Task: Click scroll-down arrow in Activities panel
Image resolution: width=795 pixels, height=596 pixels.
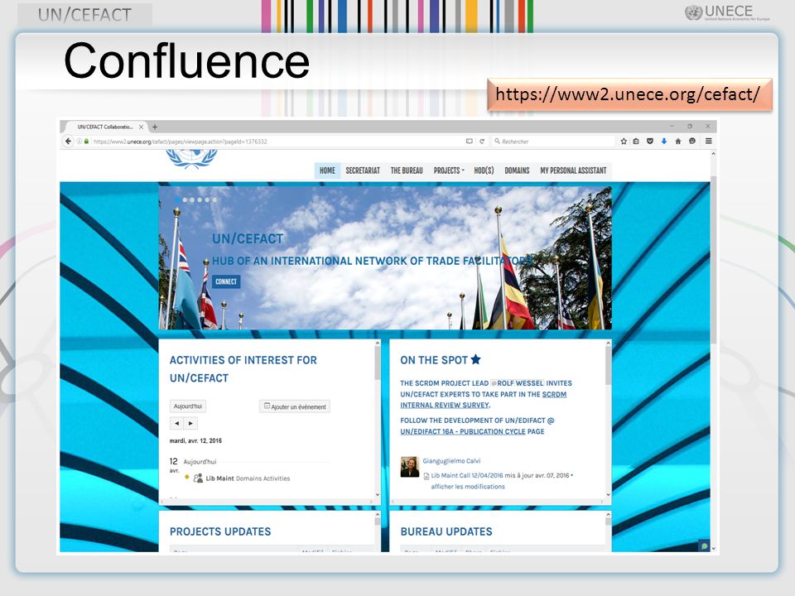Action: click(x=378, y=495)
